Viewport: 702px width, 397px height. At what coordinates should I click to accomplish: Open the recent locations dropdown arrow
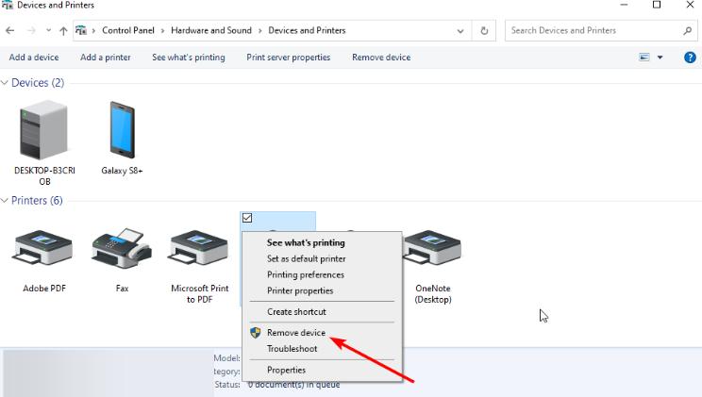point(48,31)
